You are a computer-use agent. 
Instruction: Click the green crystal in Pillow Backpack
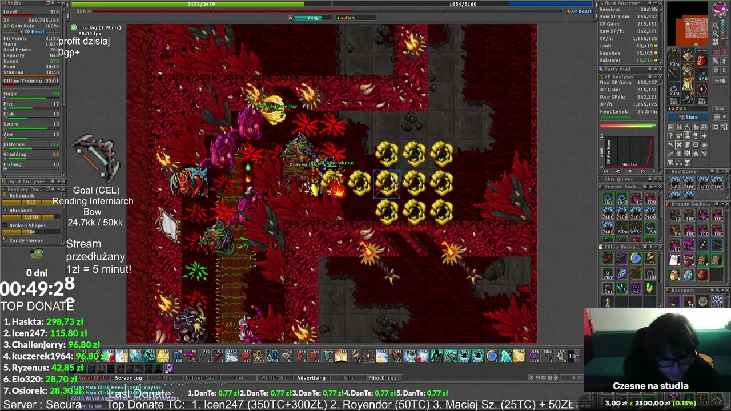pyautogui.click(x=650, y=288)
